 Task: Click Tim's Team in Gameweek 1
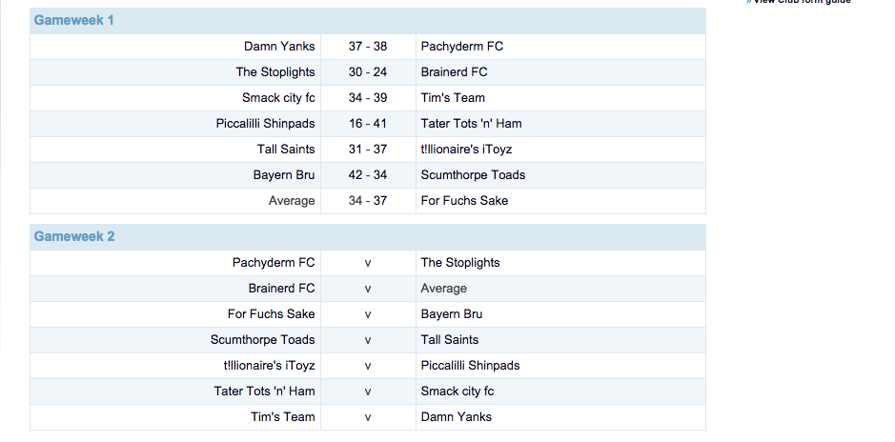point(453,98)
